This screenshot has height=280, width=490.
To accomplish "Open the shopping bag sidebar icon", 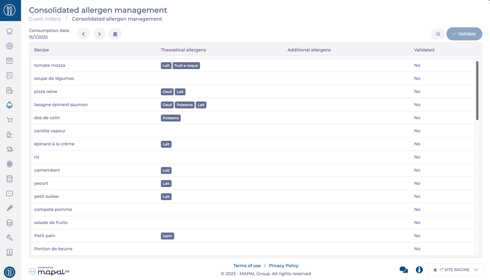I will pos(10,61).
